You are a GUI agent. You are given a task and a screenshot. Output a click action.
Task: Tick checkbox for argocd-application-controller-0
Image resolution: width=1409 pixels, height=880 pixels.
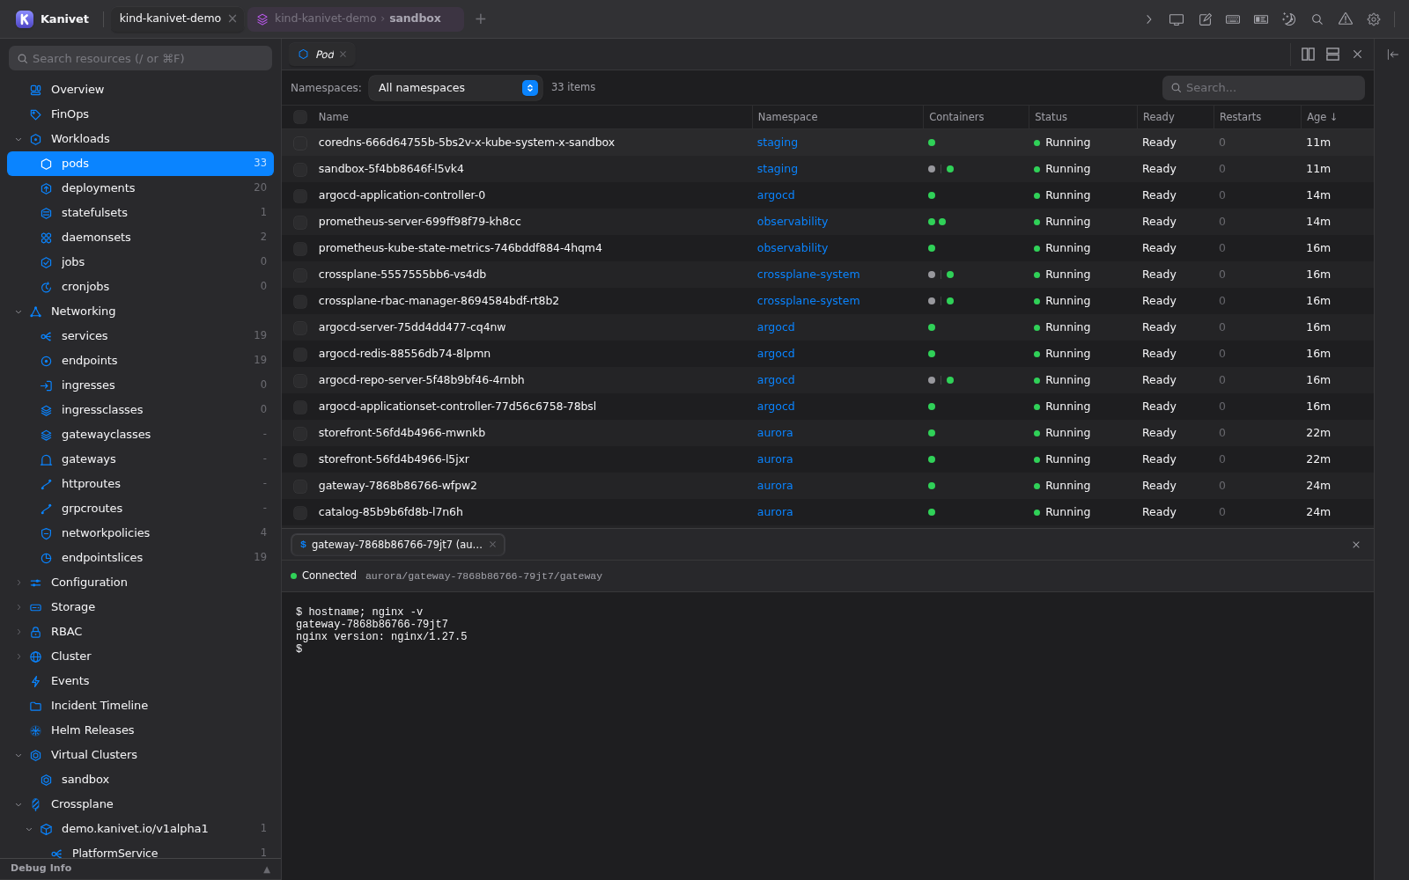[x=300, y=195]
